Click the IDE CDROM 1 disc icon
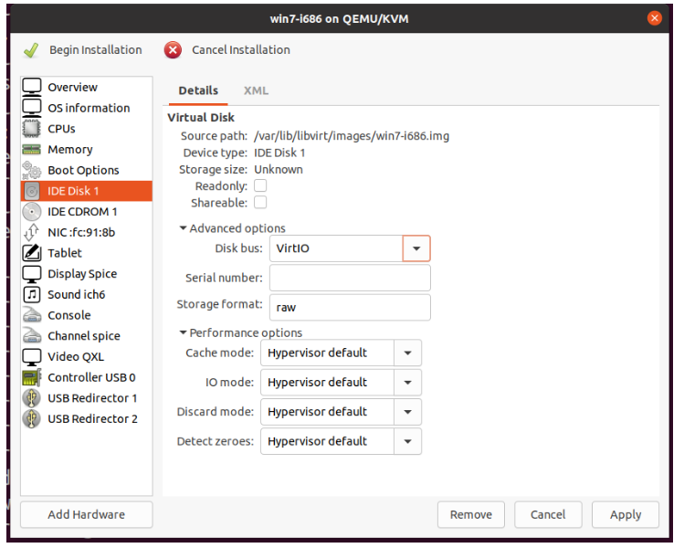The height and width of the screenshot is (548, 684). [32, 212]
